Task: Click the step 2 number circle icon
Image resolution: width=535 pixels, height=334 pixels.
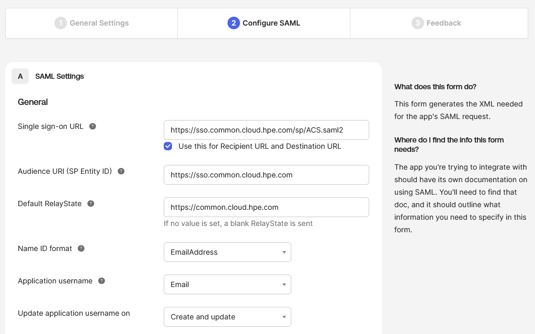Action: 233,23
